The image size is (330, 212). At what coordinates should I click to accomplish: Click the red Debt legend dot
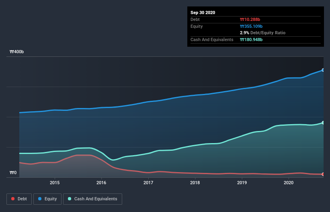point(13,199)
